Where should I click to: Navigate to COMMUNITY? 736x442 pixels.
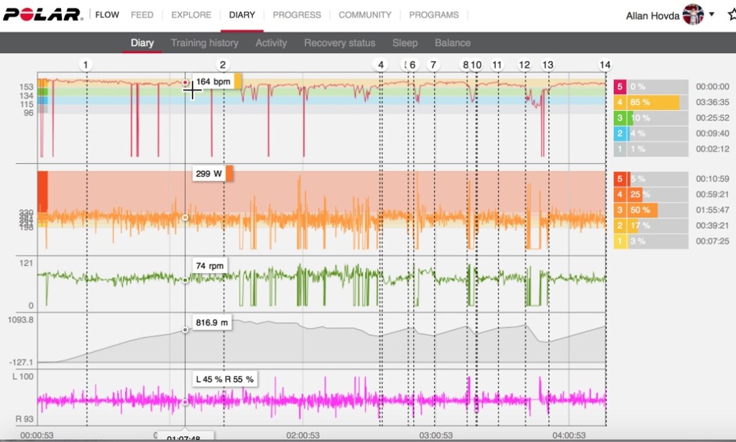pyautogui.click(x=365, y=14)
